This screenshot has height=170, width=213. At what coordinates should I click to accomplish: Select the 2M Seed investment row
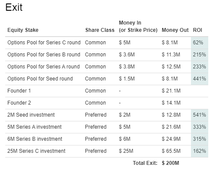(x=107, y=115)
